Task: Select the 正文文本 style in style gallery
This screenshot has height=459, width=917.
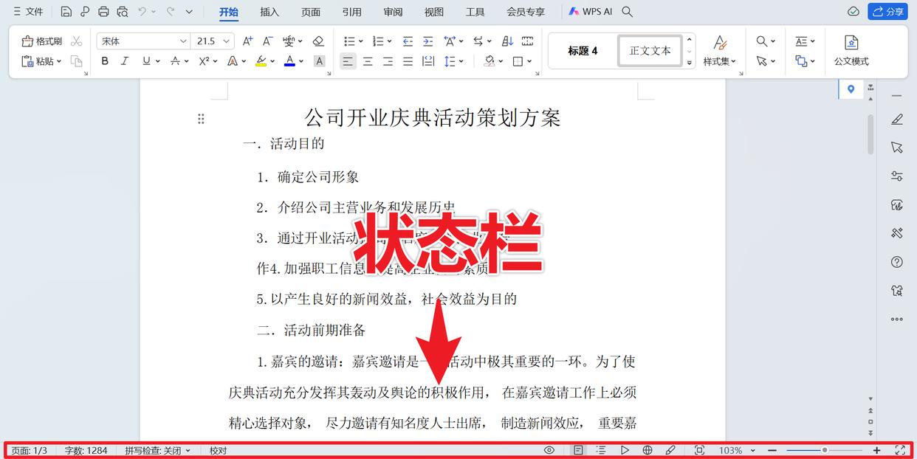Action: pos(650,50)
